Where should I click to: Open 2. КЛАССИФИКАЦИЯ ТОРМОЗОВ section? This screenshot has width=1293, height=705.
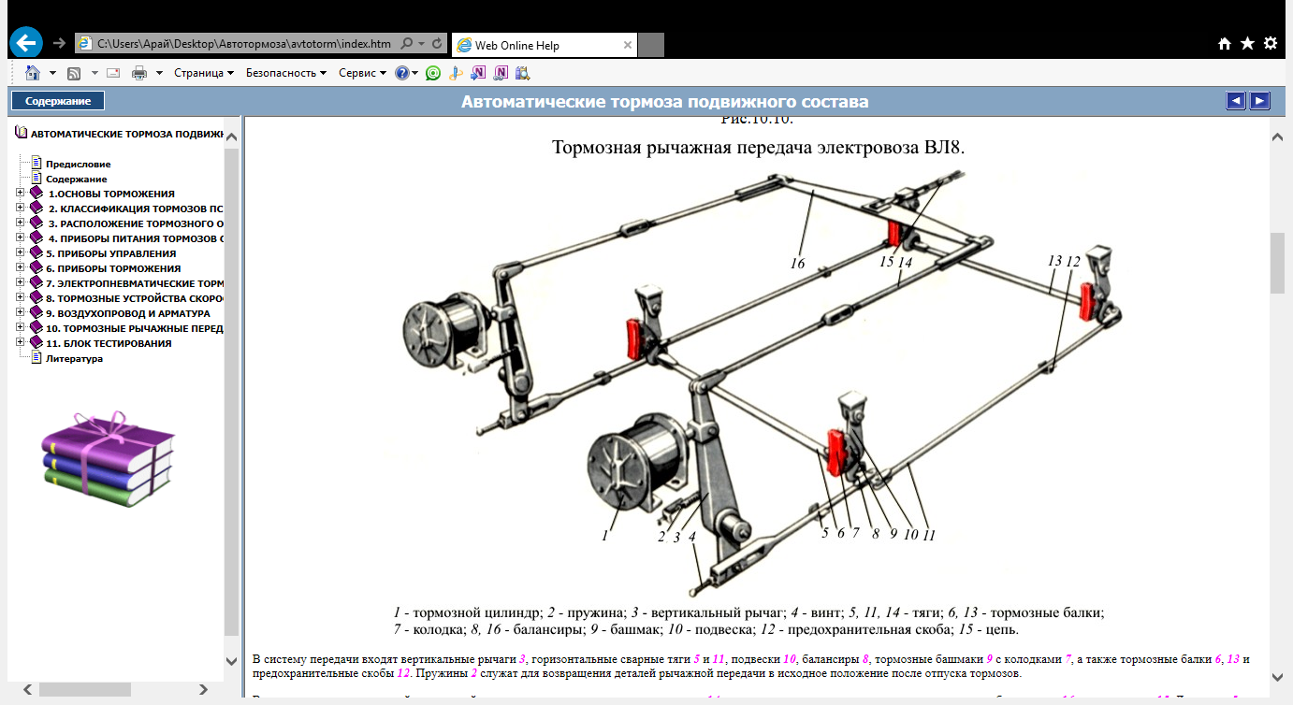click(136, 209)
